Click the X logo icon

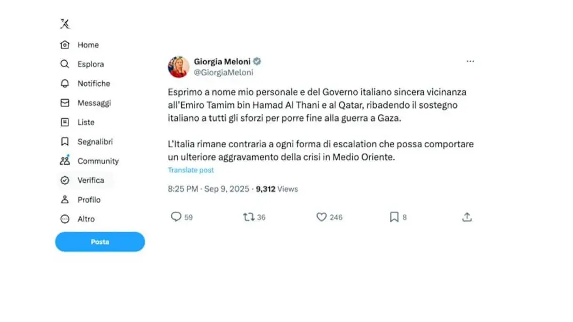[x=65, y=24]
